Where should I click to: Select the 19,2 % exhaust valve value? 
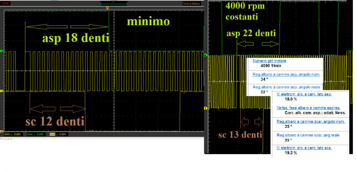pos(291,153)
